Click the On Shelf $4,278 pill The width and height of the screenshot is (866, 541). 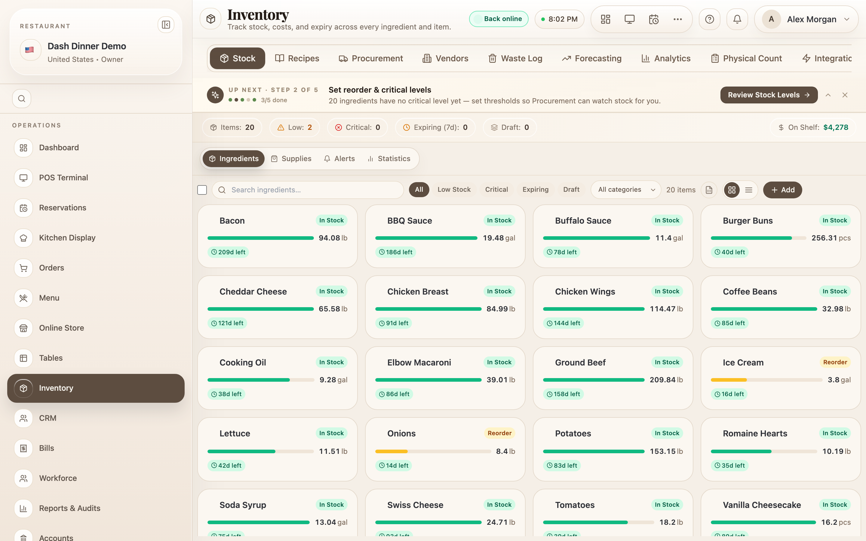813,127
